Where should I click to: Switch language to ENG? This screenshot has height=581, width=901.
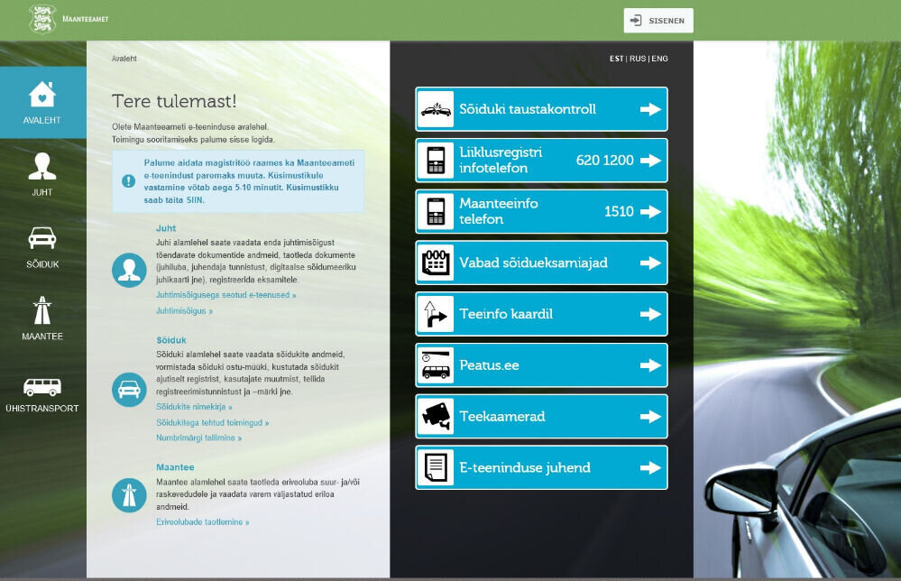(x=659, y=59)
